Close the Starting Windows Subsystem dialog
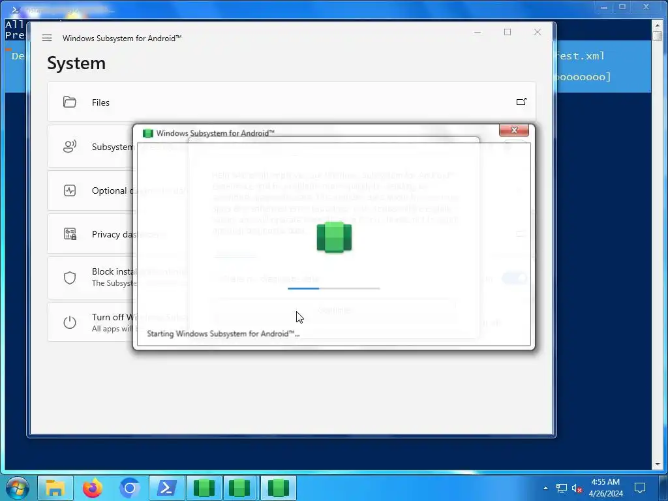This screenshot has width=668, height=501. click(x=514, y=130)
